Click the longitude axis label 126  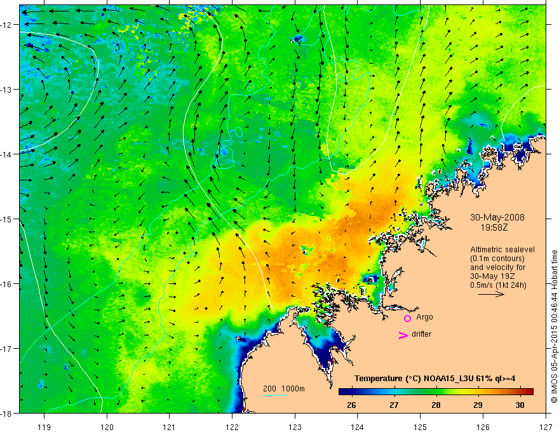tap(483, 427)
